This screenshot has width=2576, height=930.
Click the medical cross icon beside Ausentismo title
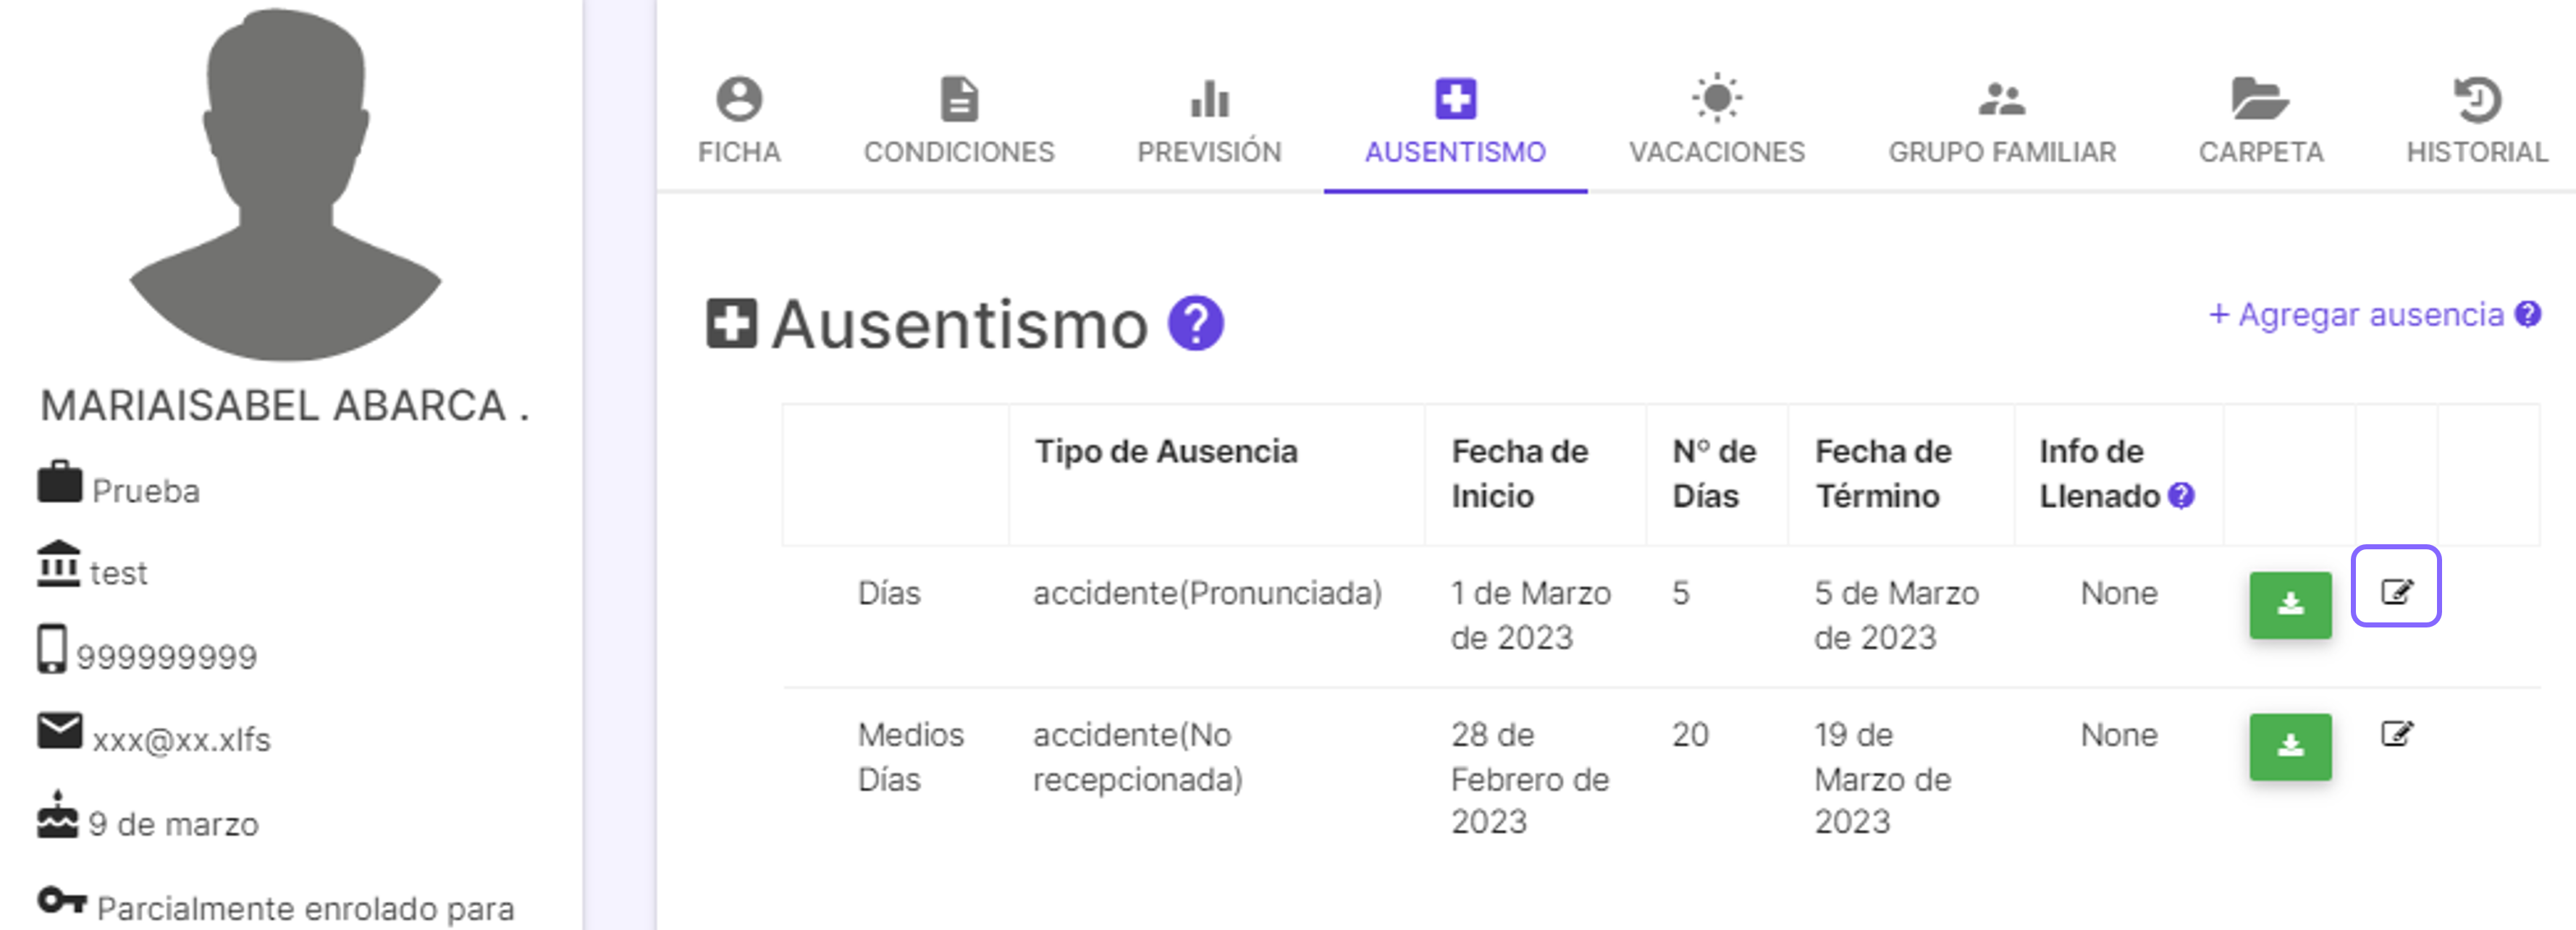731,324
